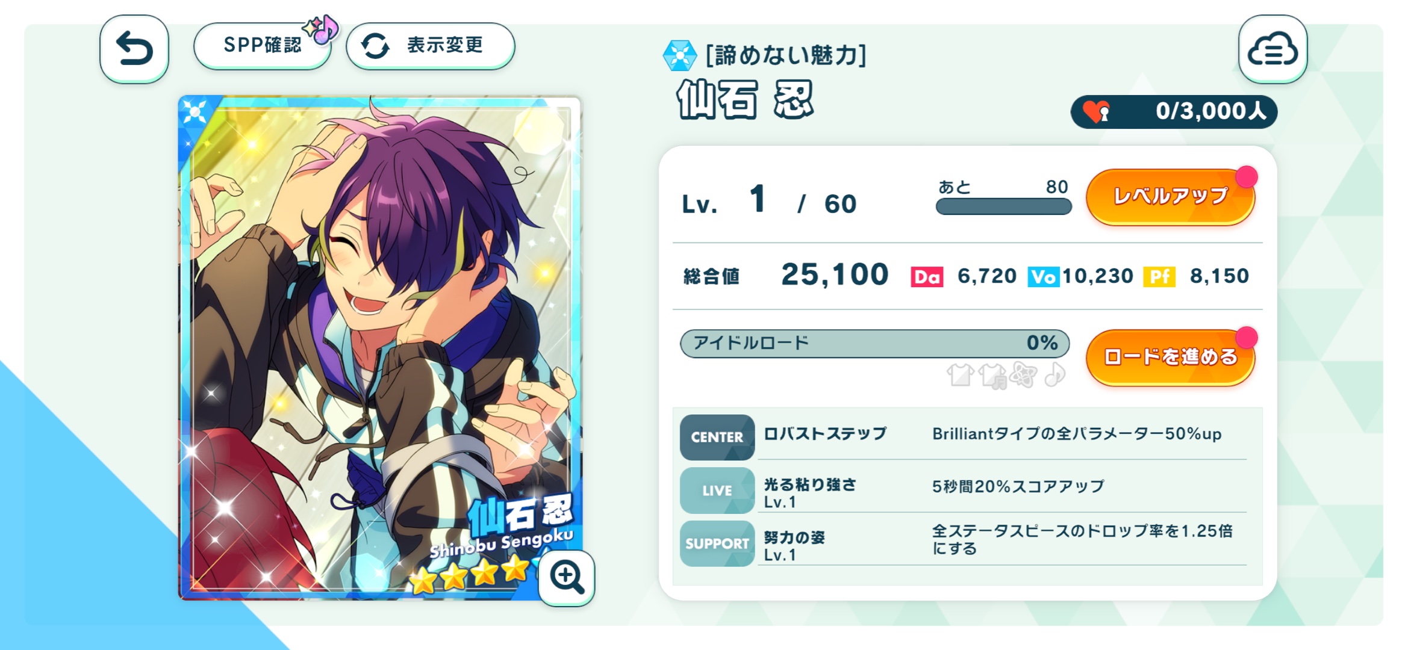This screenshot has width=1408, height=650.
Task: Tap the snowflake attribute icon beside card title
Action: coord(679,55)
